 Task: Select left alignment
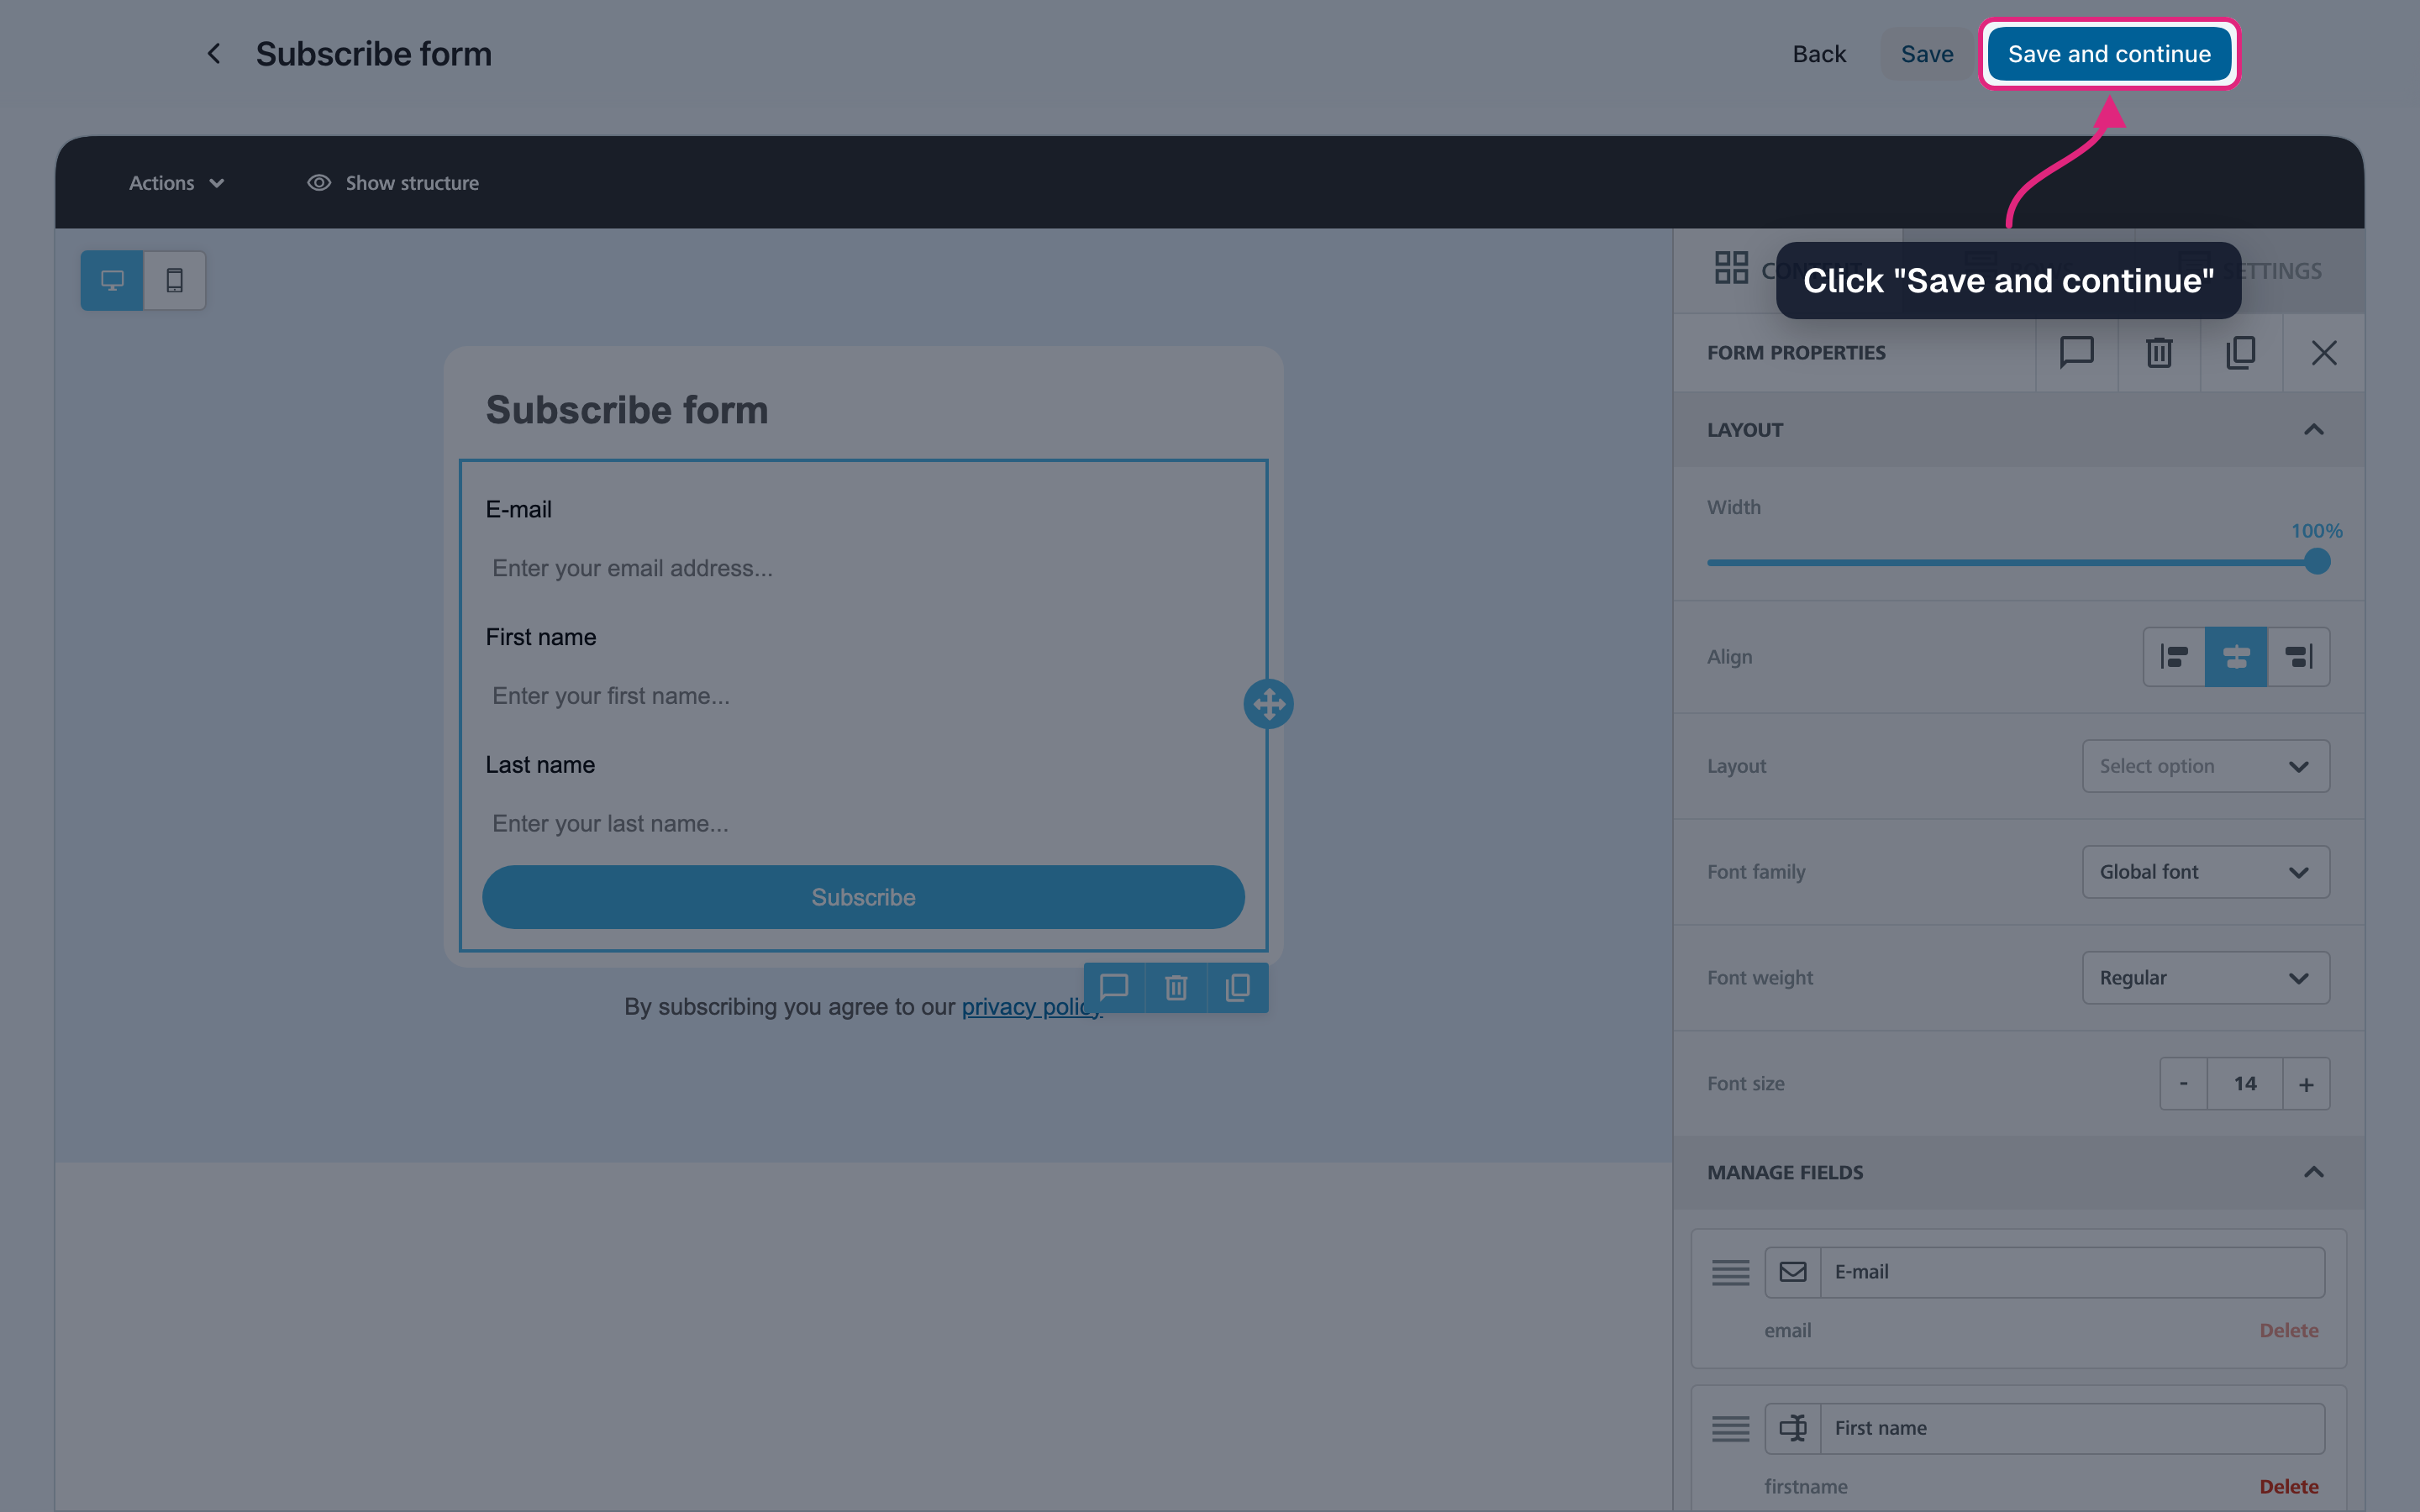tap(2174, 657)
